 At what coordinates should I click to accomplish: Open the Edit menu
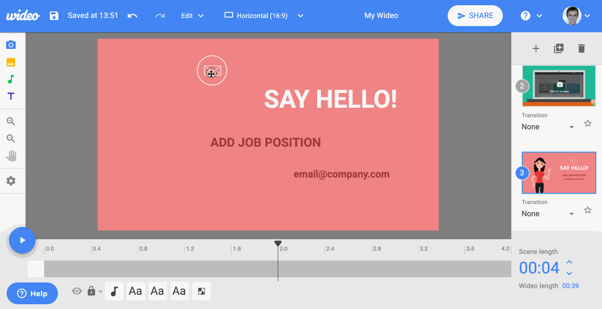pos(192,16)
